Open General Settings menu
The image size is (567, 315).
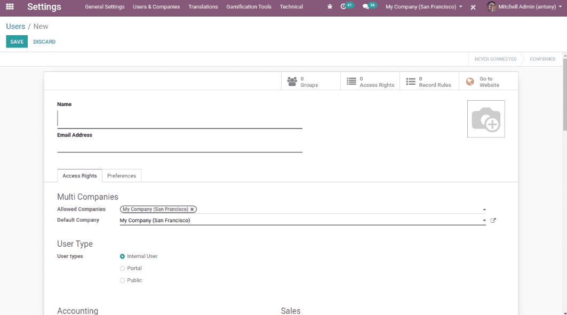tap(105, 6)
